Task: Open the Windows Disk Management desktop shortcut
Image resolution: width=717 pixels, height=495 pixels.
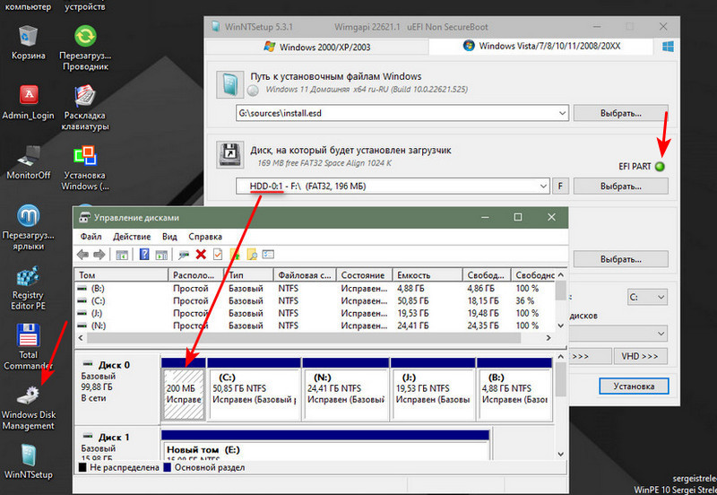Action: pyautogui.click(x=29, y=407)
